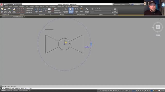Click the Attribute Definition icon

(87, 10)
